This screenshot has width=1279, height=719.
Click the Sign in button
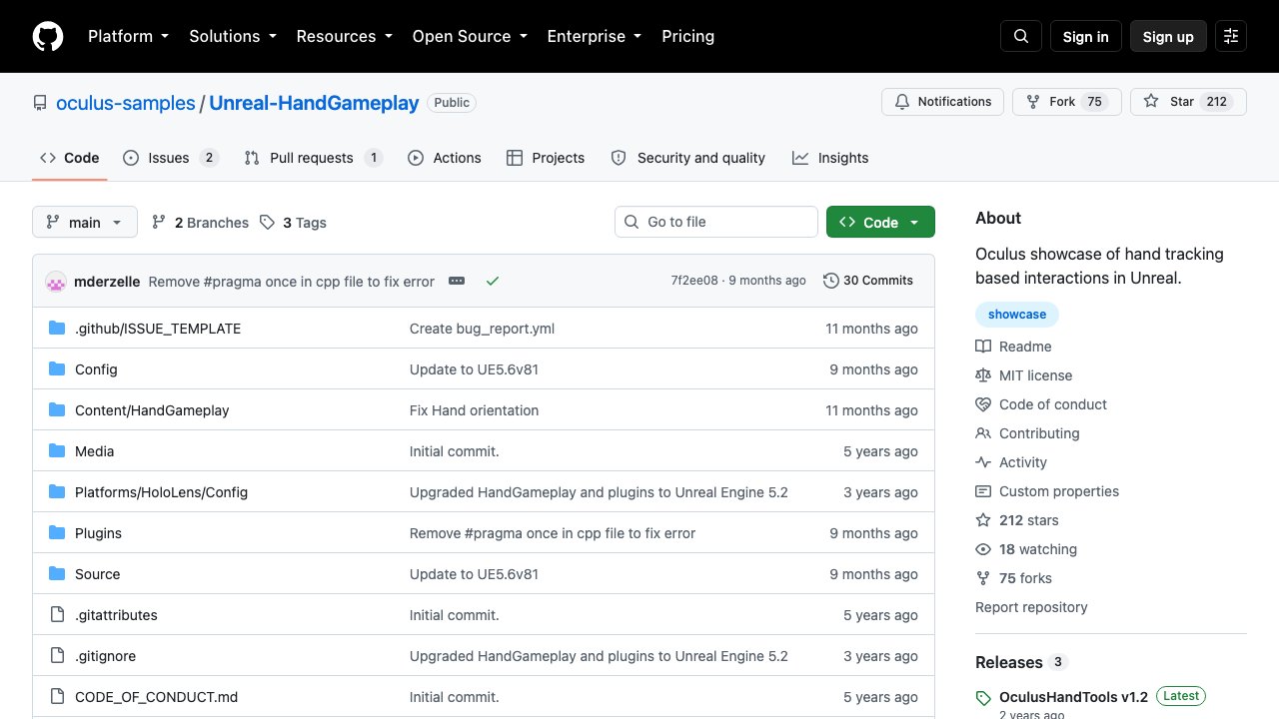click(x=1086, y=36)
